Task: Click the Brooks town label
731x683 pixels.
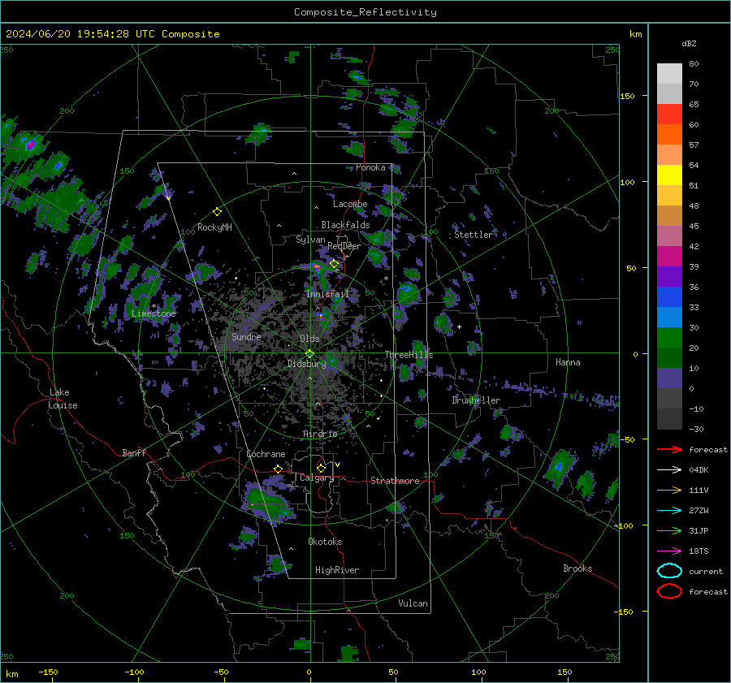Action: point(577,568)
